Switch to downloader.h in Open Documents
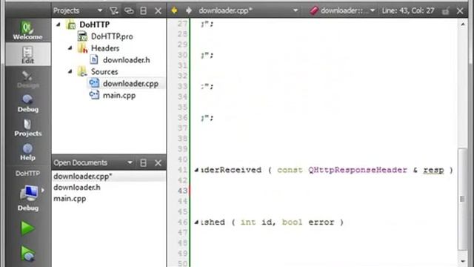The image size is (474, 267). pos(77,188)
